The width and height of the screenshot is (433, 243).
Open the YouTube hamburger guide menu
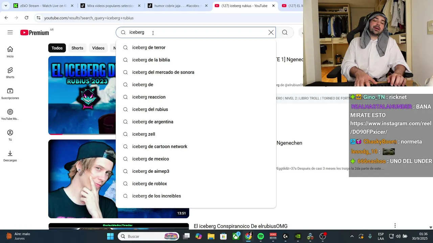[10, 32]
